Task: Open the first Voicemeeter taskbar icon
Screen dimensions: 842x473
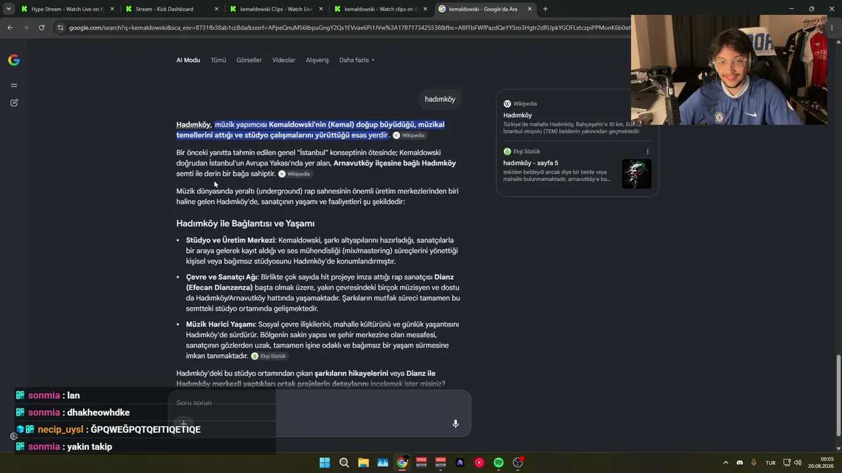Action: [422, 462]
